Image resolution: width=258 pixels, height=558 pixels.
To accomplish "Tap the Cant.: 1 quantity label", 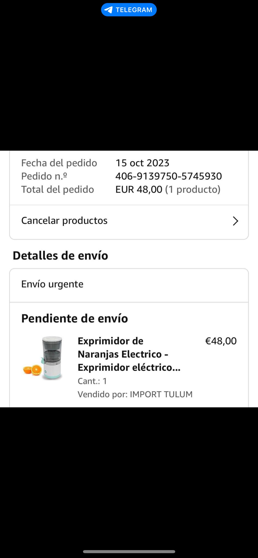I will point(92,381).
